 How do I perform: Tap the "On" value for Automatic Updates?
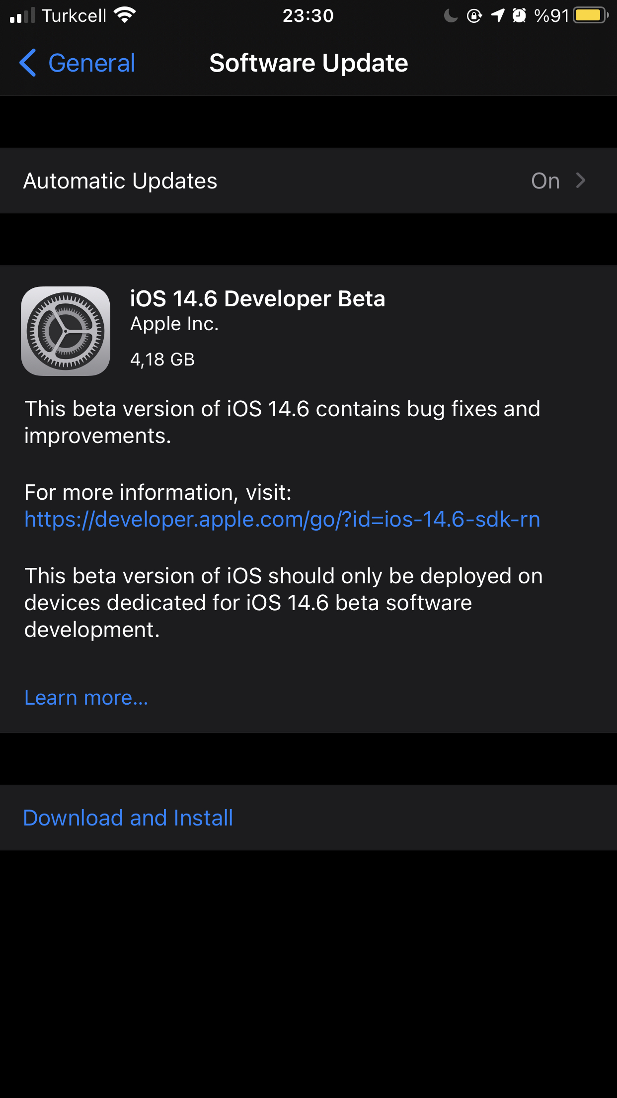click(545, 181)
